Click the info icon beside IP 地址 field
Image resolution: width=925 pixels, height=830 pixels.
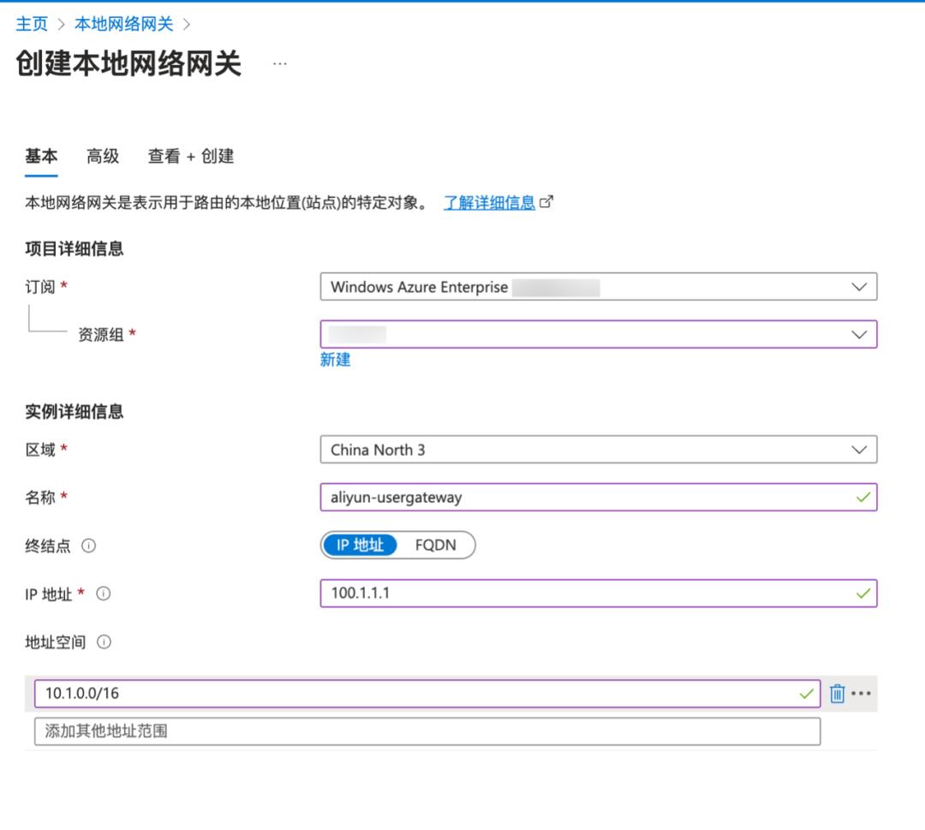tap(104, 593)
